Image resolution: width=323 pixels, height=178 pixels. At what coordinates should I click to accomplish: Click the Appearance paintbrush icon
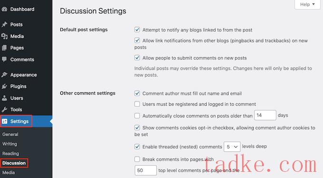4,75
